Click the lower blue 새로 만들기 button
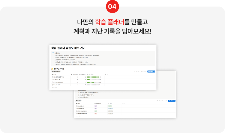 [x=171, y=101]
